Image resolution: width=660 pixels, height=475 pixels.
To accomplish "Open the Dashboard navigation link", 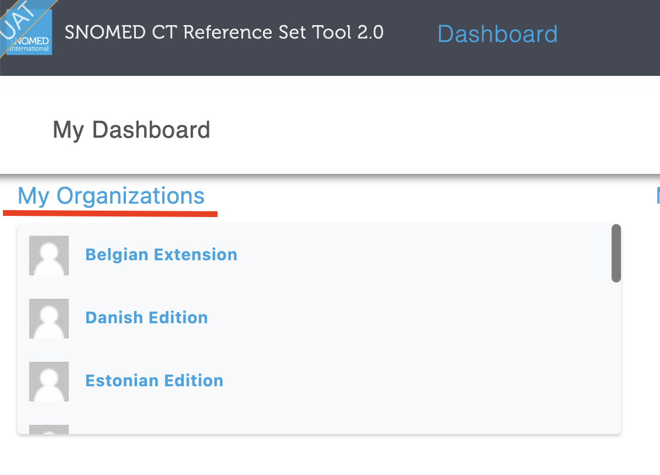I will [497, 34].
